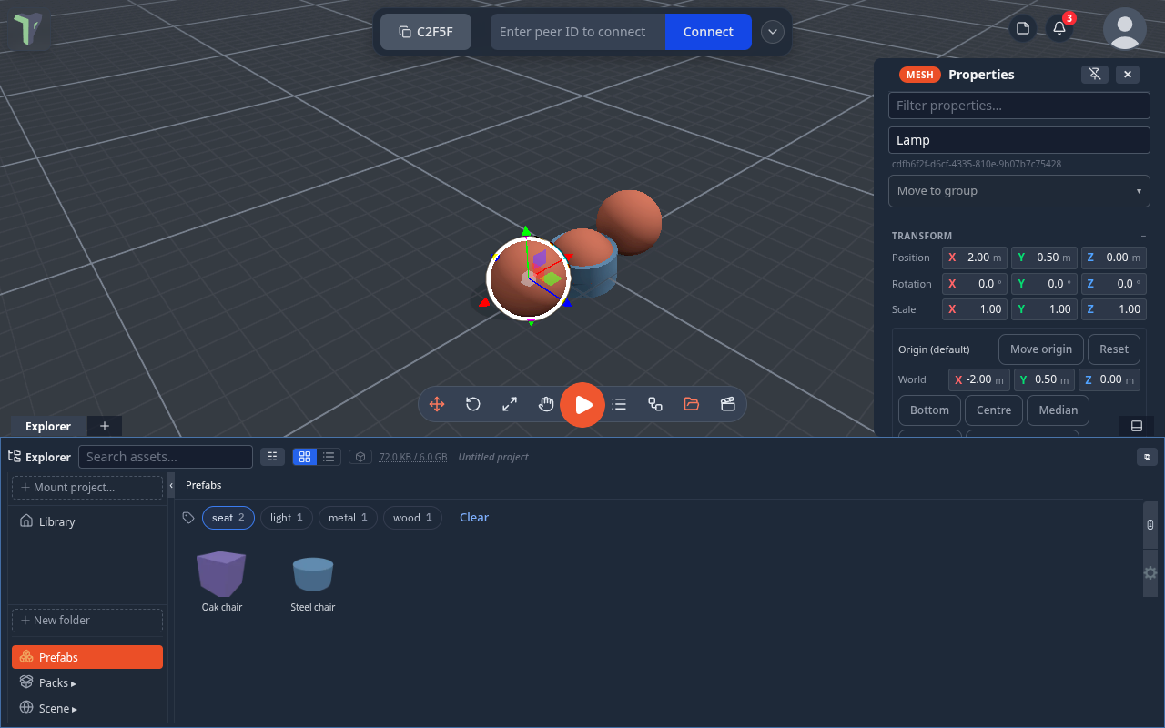Toggle the light tag filter
The height and width of the screenshot is (728, 1165).
tap(287, 518)
